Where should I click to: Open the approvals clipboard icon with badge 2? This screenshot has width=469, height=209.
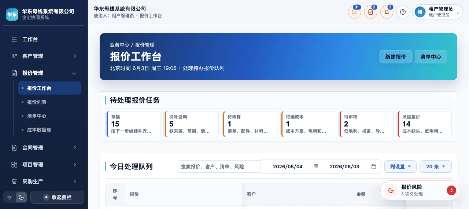(370, 12)
